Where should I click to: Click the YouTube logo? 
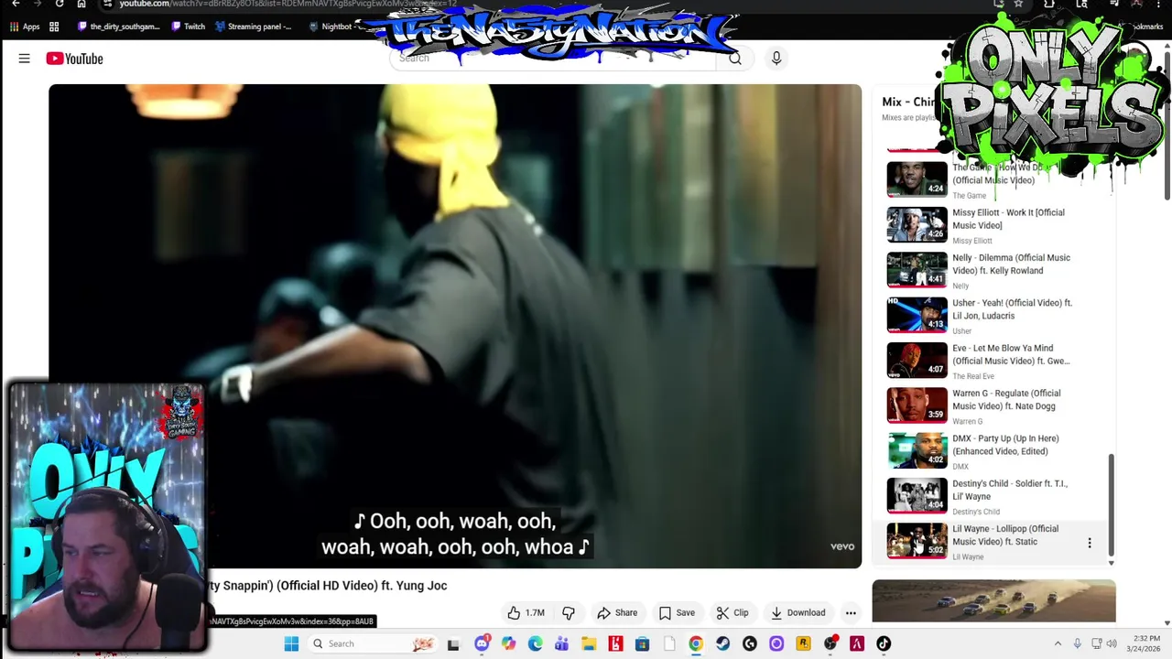click(x=74, y=59)
